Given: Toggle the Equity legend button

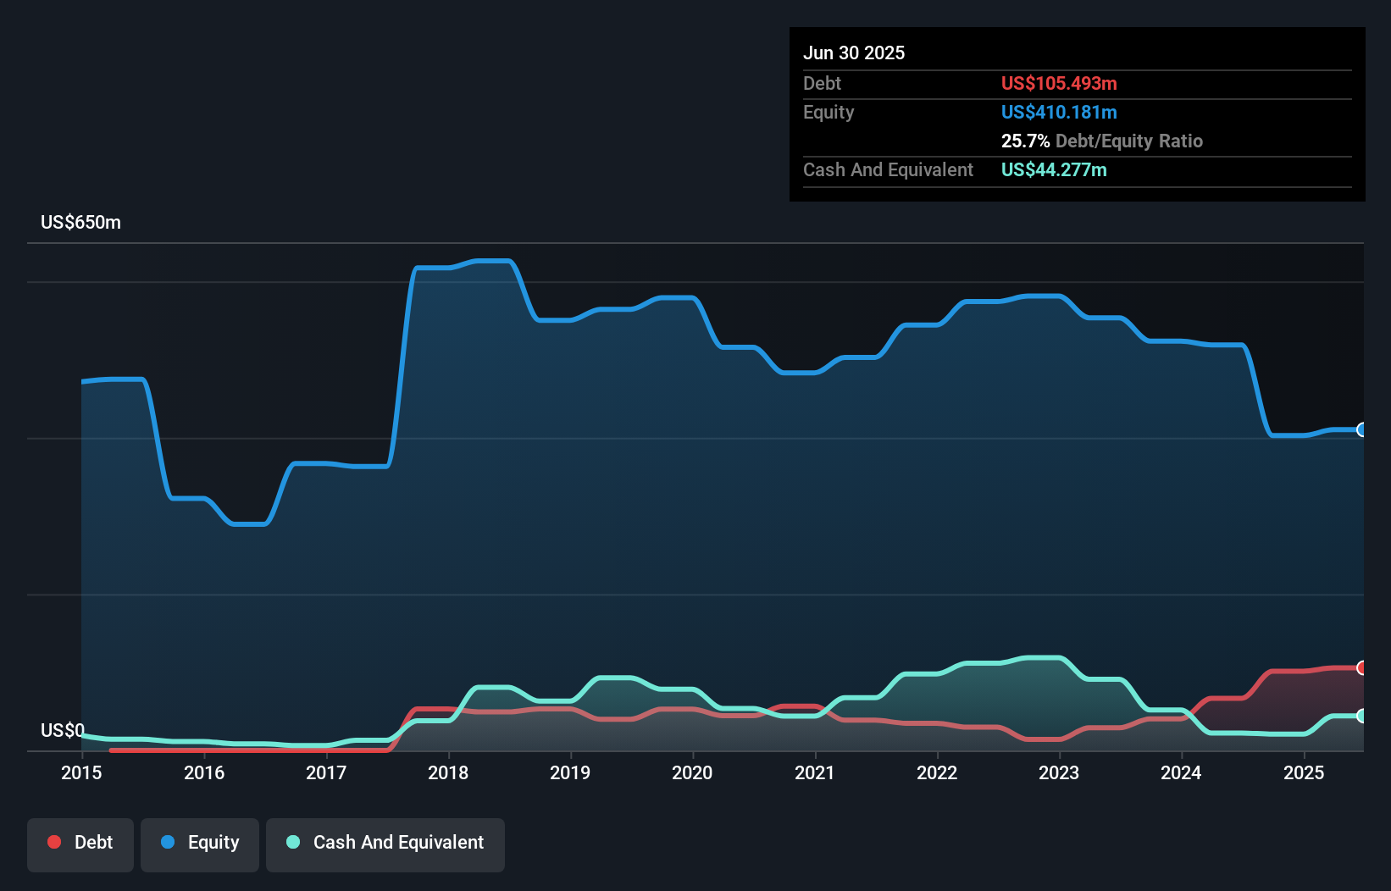Looking at the screenshot, I should [200, 843].
